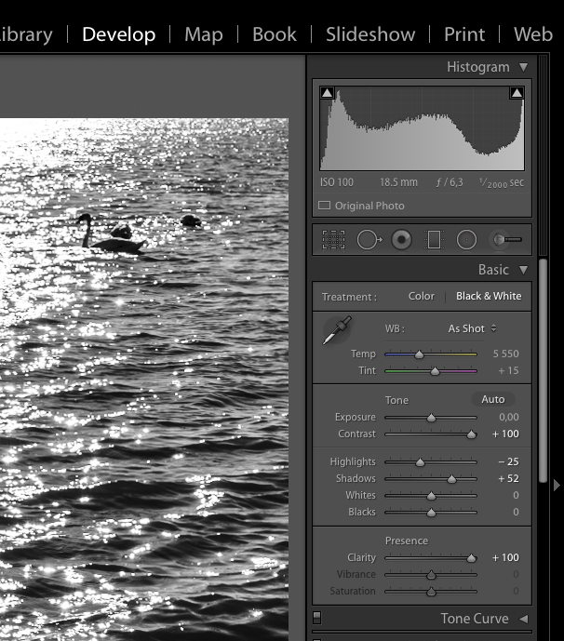
Task: Select the Red Eye Correction tool
Action: click(401, 240)
